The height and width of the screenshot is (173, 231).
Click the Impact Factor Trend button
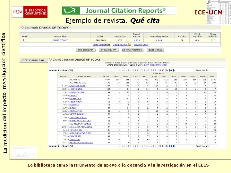[x=133, y=50]
